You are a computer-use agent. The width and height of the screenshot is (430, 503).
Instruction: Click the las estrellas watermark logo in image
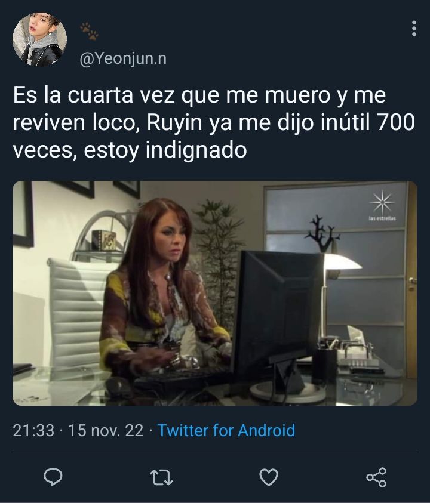point(382,205)
